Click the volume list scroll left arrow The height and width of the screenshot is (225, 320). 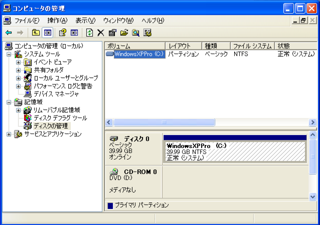109,122
